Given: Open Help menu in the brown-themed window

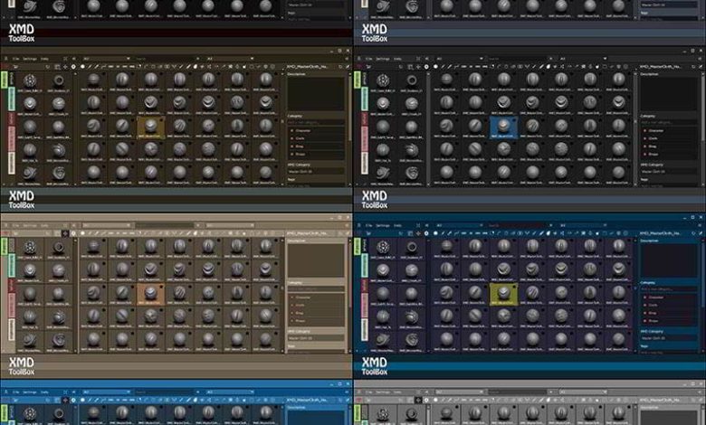Looking at the screenshot, I should 44,59.
